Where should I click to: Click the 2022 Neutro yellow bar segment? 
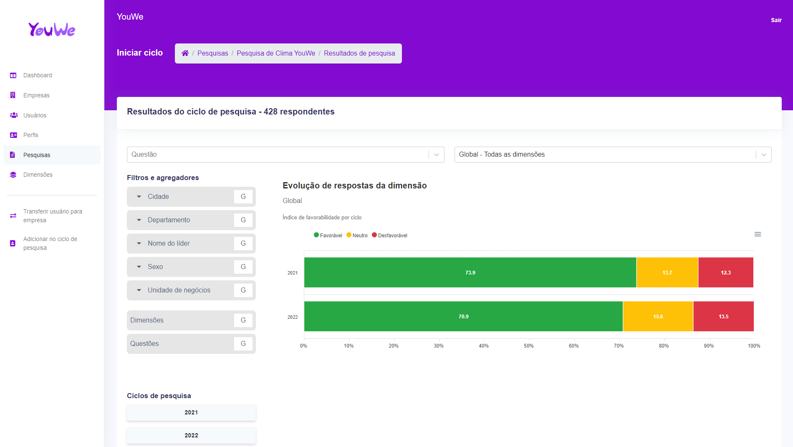click(x=658, y=317)
